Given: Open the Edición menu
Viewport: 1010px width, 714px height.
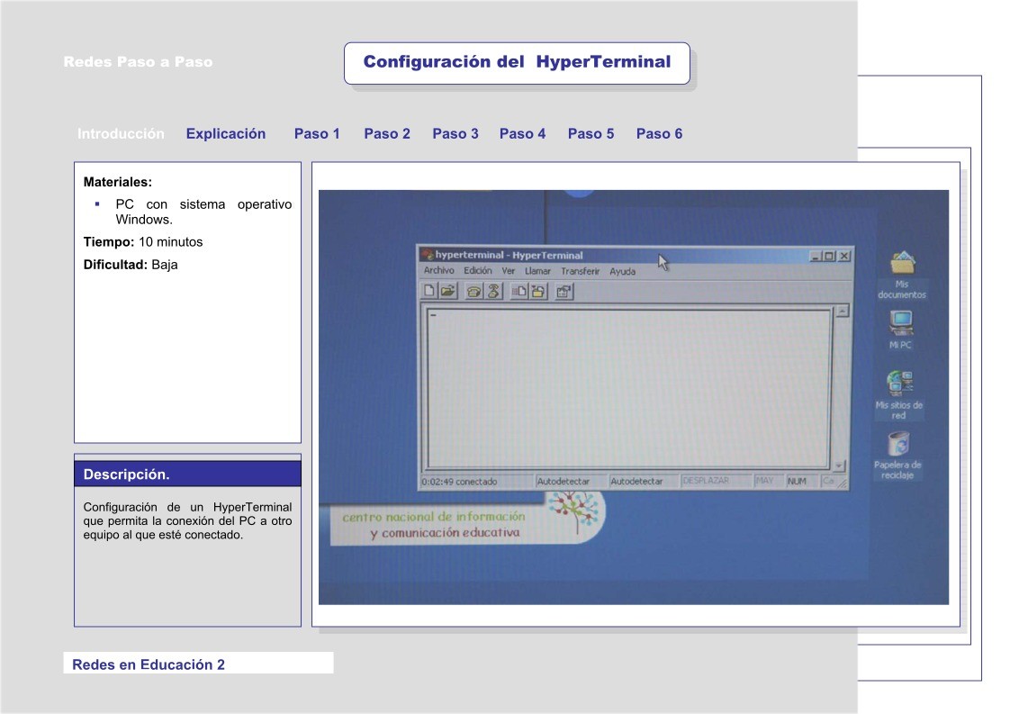Looking at the screenshot, I should [478, 271].
